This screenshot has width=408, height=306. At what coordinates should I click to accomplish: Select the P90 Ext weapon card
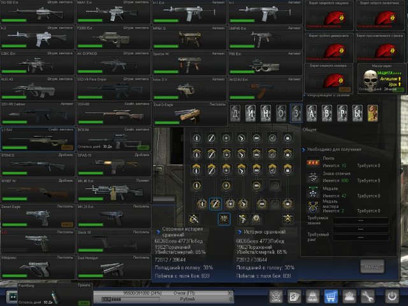pyautogui.click(x=265, y=62)
